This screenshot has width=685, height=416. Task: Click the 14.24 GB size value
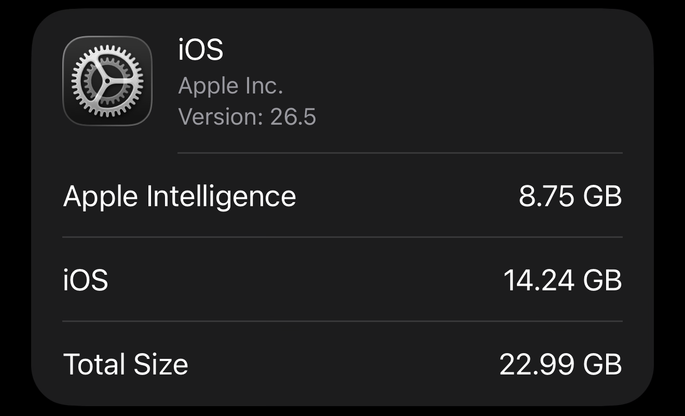[563, 280]
